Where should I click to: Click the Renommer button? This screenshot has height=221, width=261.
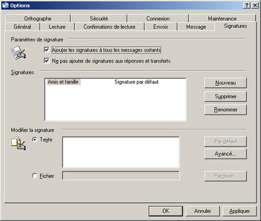(225, 109)
